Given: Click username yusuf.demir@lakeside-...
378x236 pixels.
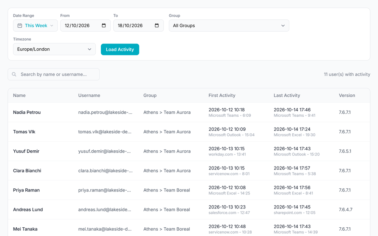Looking at the screenshot, I should (x=104, y=151).
